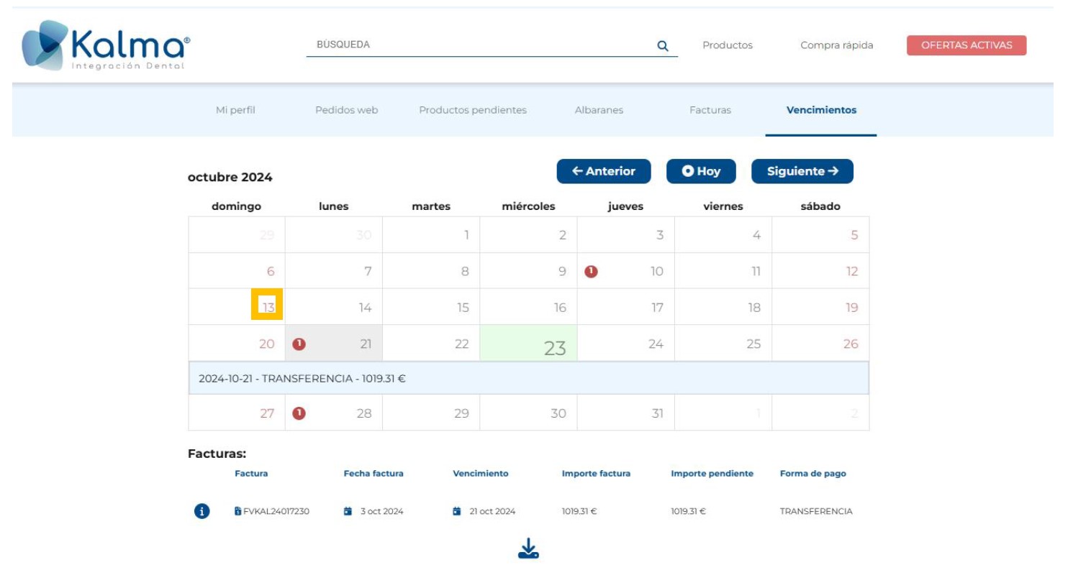Open the Productos pendientes tab
The height and width of the screenshot is (583, 1091).
(473, 110)
